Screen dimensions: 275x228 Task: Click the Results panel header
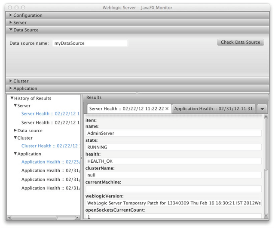(x=176, y=97)
